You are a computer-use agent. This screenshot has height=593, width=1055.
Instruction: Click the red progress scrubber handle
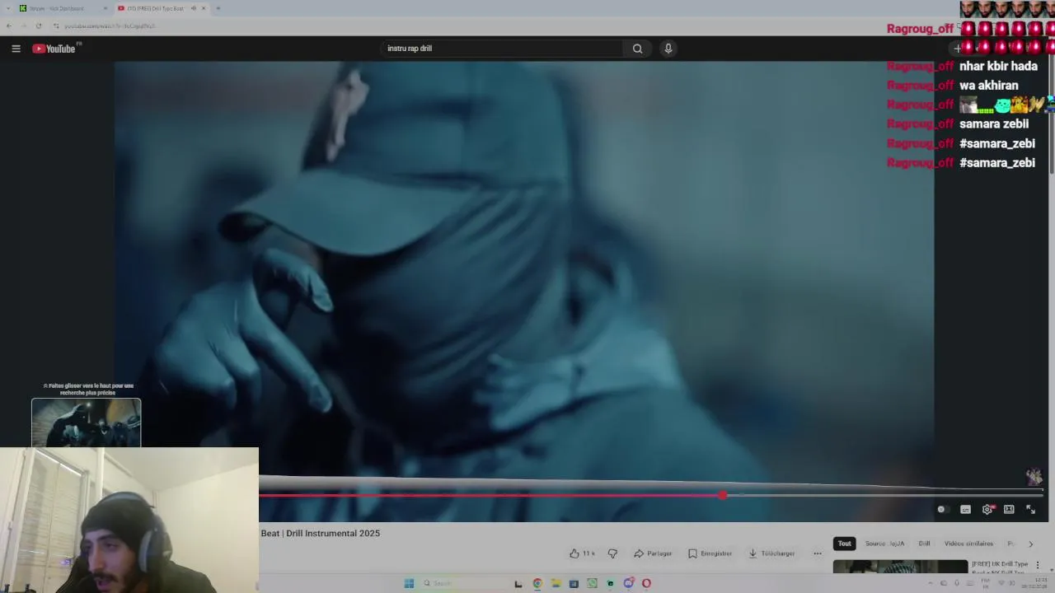(x=723, y=495)
